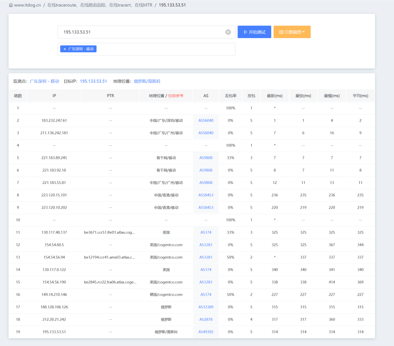Click the 最快(ms) column header
394x346 pixels.
[x=303, y=96]
